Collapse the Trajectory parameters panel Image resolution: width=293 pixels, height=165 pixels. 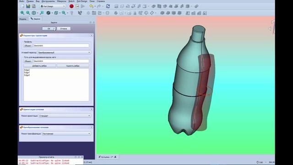(92, 35)
